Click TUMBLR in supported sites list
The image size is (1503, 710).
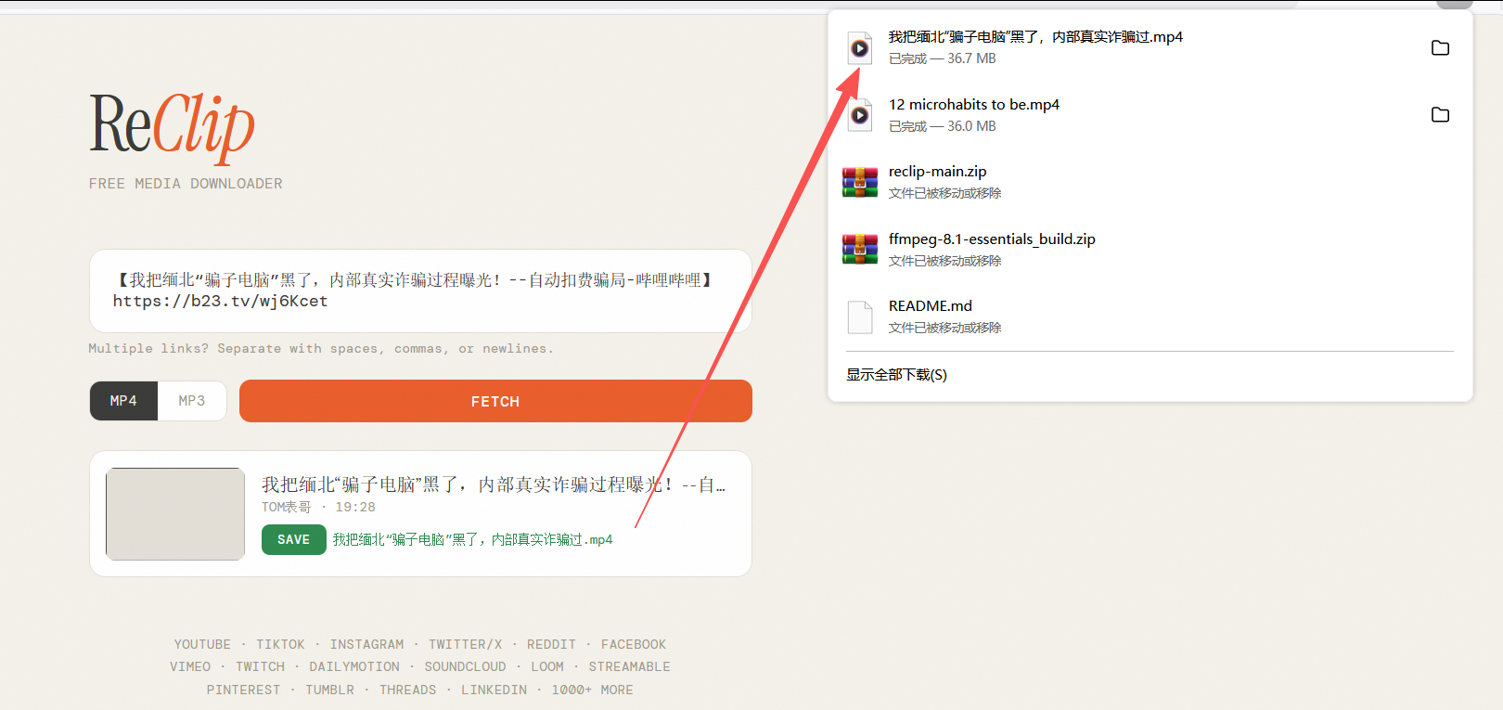point(329,690)
